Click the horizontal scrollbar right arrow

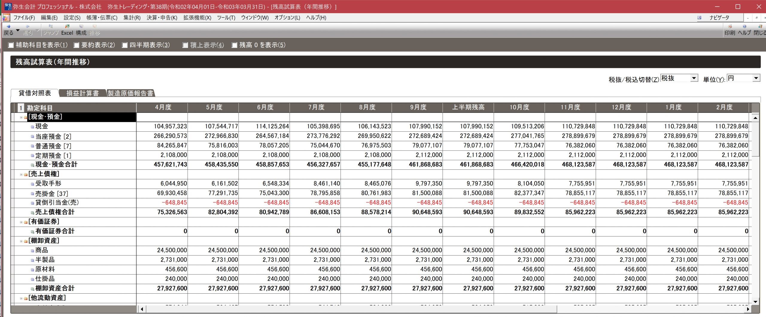(748, 309)
